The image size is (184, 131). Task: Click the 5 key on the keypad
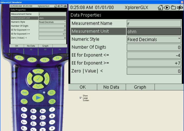(x=33, y=117)
